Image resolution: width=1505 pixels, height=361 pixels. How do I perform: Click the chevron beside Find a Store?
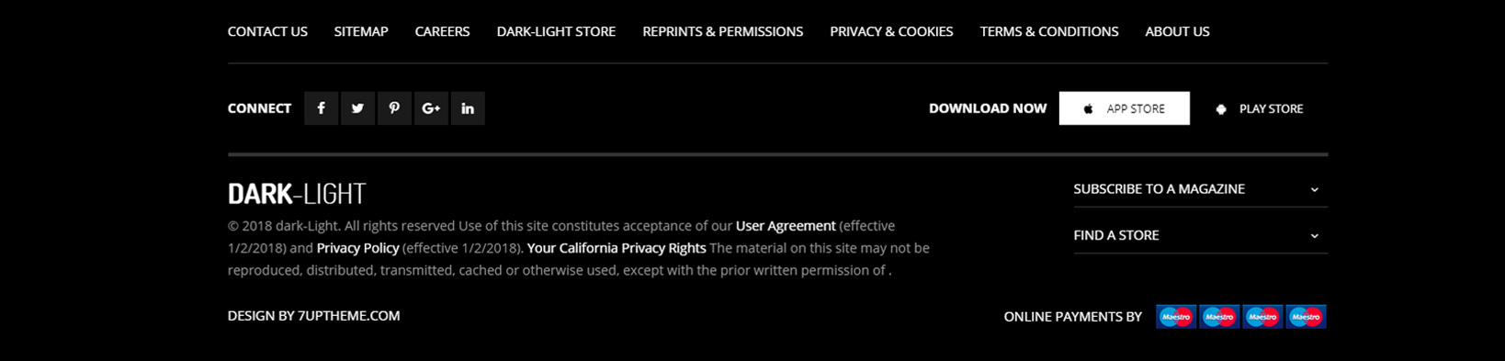(x=1314, y=236)
